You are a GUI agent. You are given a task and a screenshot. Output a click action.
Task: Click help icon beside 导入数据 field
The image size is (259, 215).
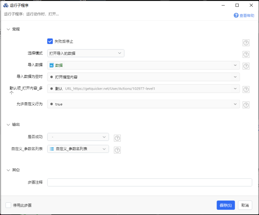tap(246, 66)
